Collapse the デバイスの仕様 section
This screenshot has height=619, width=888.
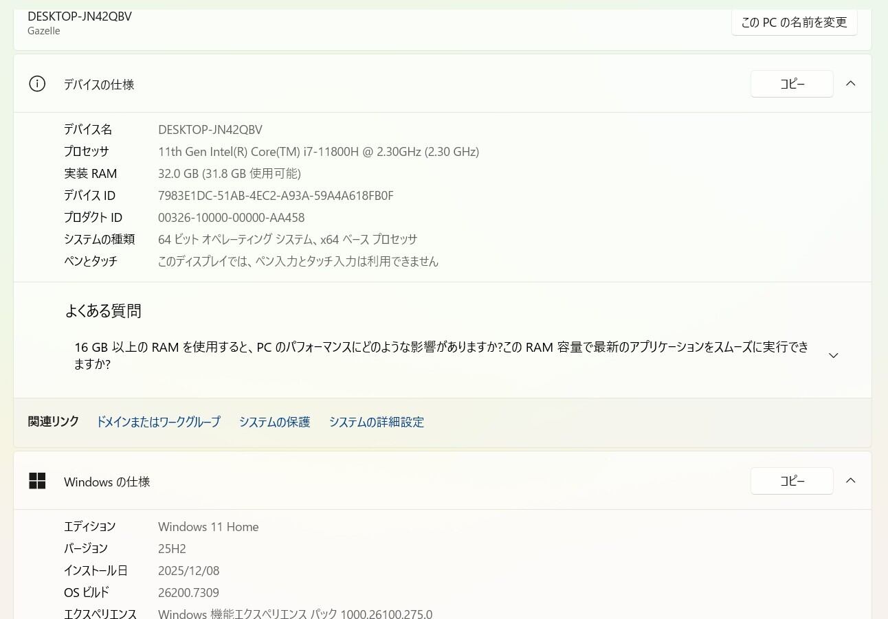pyautogui.click(x=850, y=84)
